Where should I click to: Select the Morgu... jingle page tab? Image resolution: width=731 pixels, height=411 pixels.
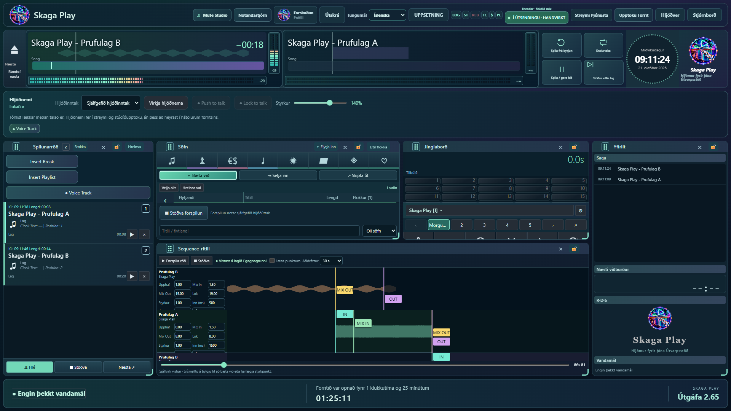(x=439, y=225)
